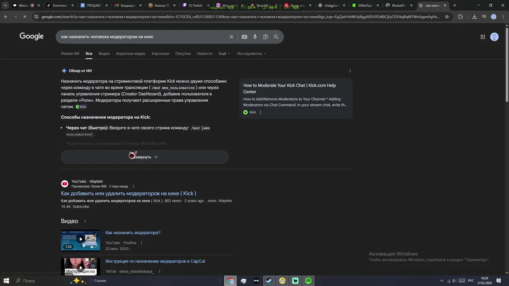The width and height of the screenshot is (509, 286).
Task: Switch to Режим ИИ tab
Action: (70, 54)
